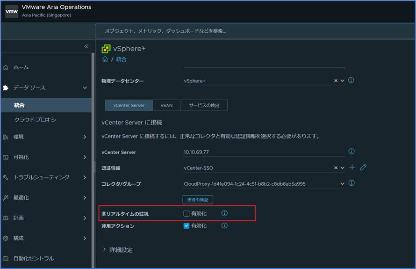The width and height of the screenshot is (416, 269).
Task: Click the 自動化セントラル calendar icon
Action: 6,258
